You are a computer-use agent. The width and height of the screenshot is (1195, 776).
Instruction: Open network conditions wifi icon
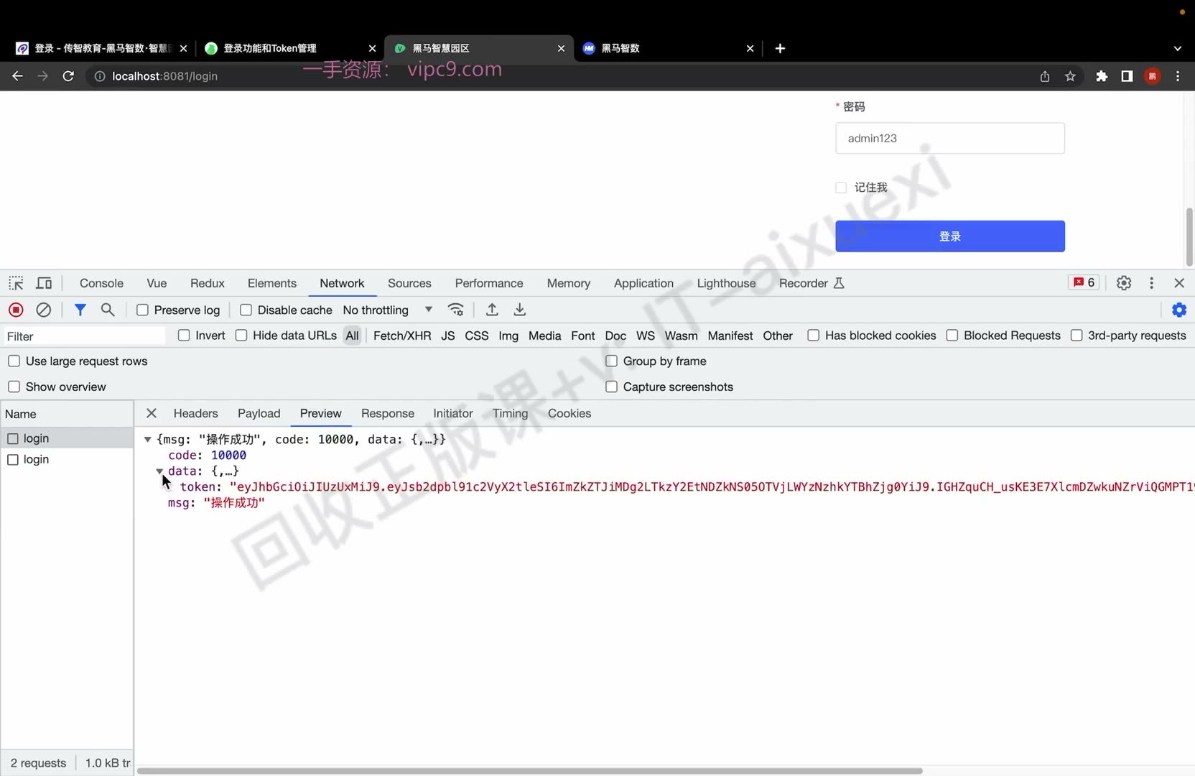tap(456, 310)
